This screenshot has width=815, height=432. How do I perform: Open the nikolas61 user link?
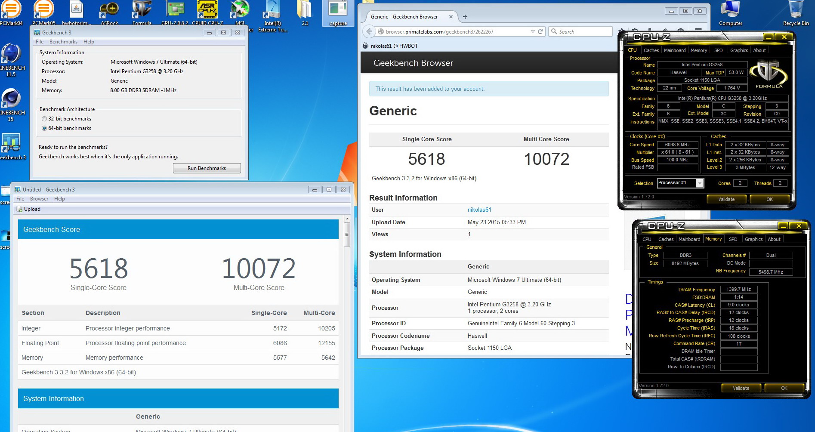point(479,210)
